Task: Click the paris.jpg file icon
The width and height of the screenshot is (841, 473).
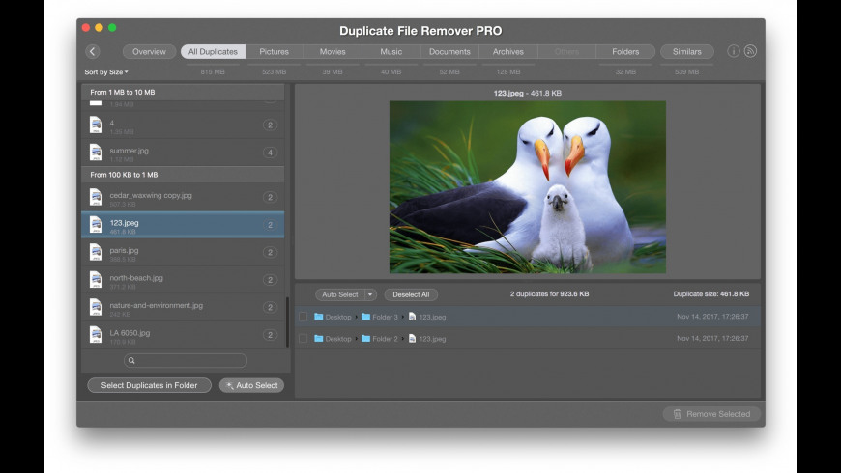Action: [96, 252]
